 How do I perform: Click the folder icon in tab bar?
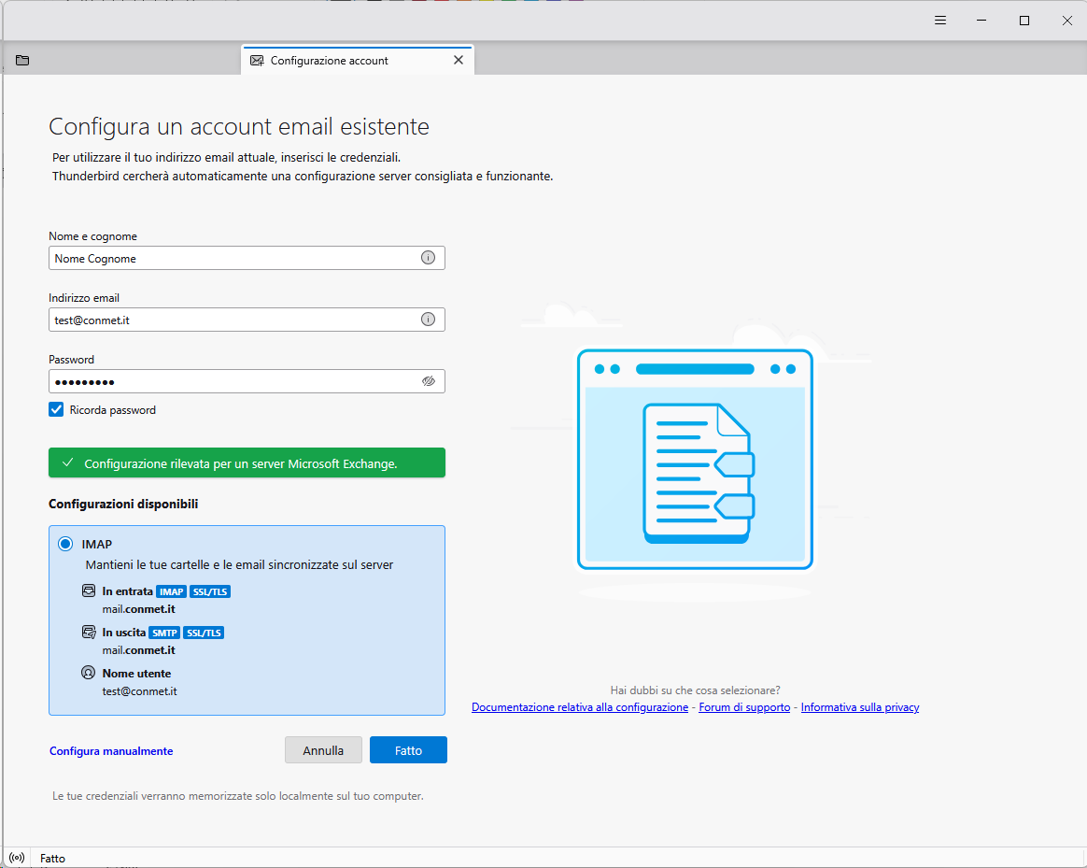tap(22, 61)
